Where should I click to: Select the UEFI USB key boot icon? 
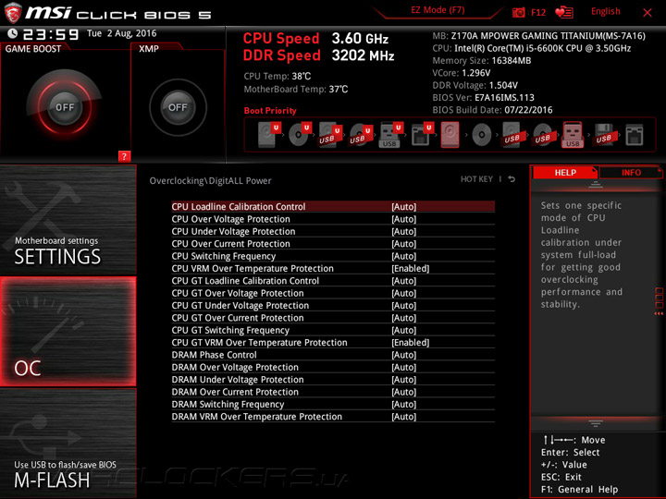(390, 135)
